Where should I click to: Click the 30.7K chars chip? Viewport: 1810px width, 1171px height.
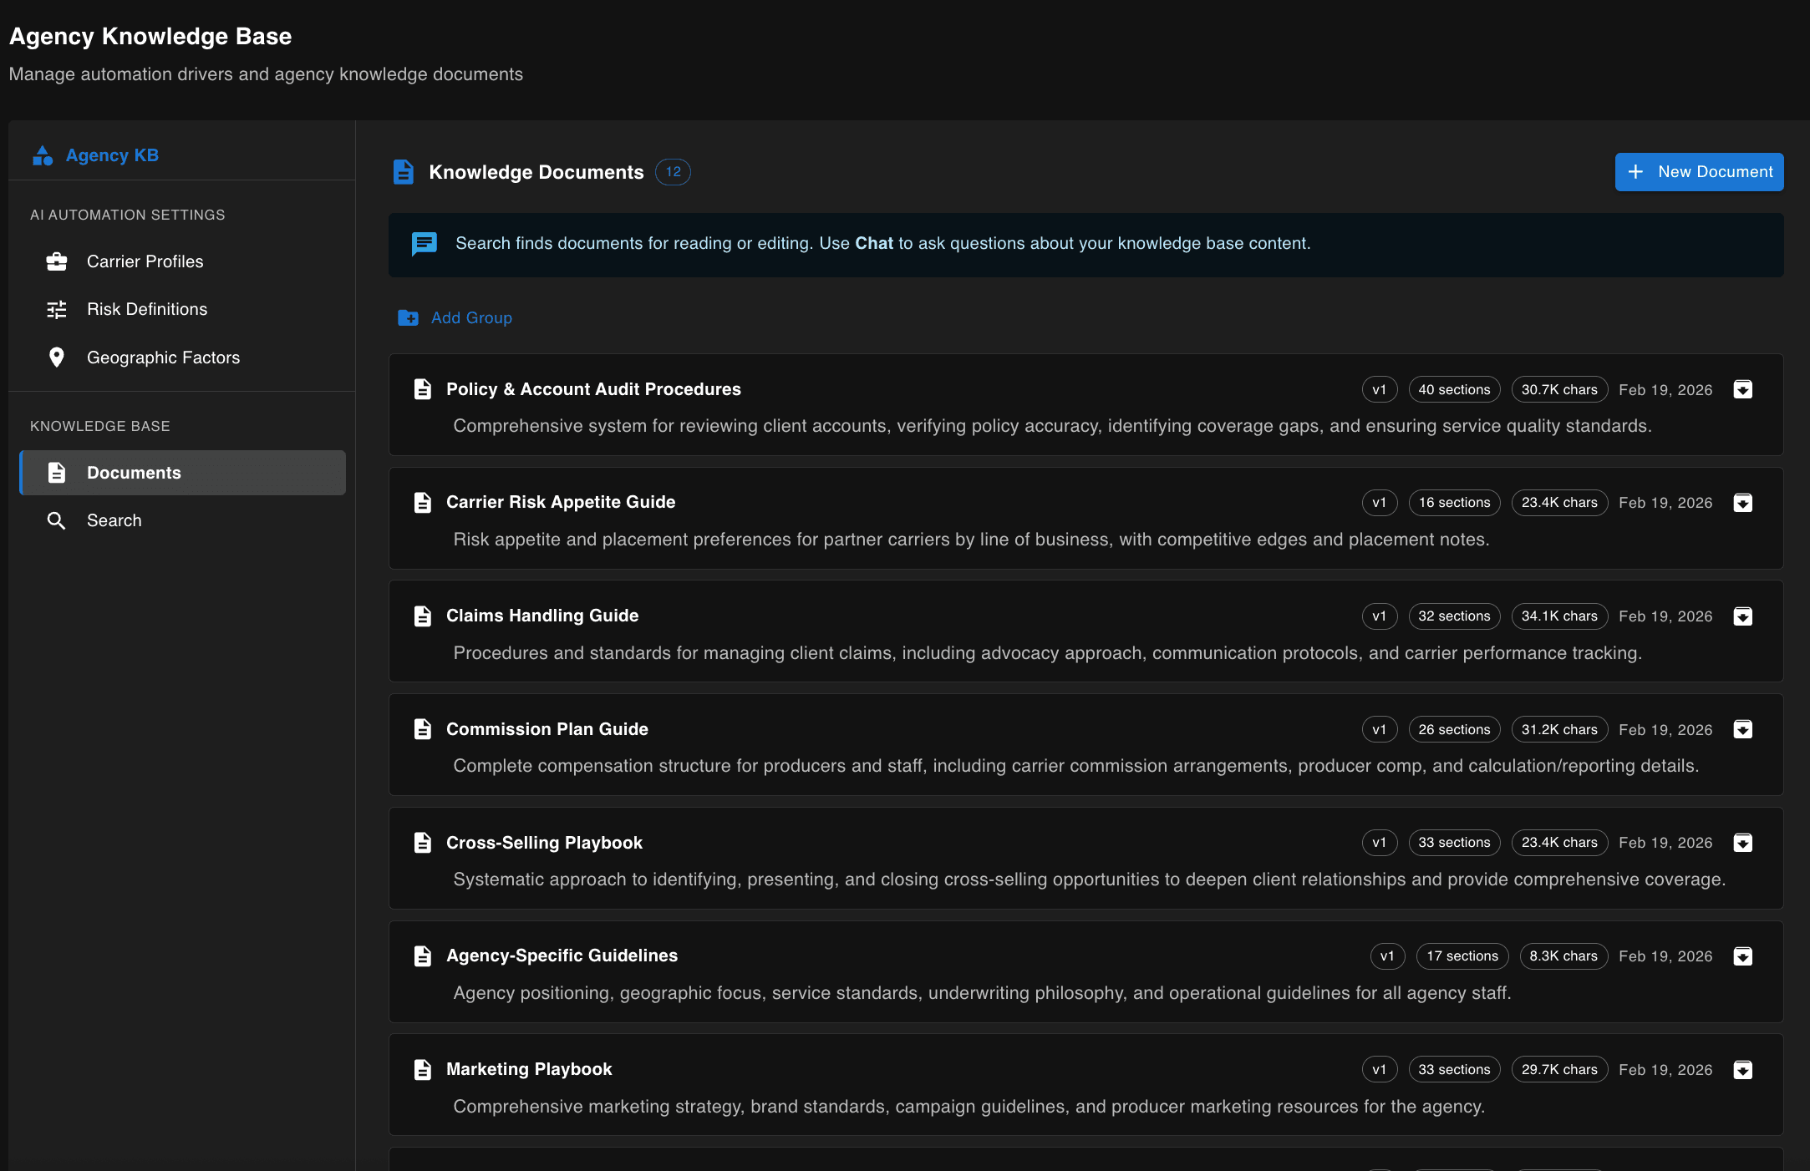1559,390
